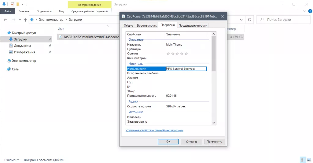Click the Properties checkmark icon in quick access toolbar

coord(12,4)
